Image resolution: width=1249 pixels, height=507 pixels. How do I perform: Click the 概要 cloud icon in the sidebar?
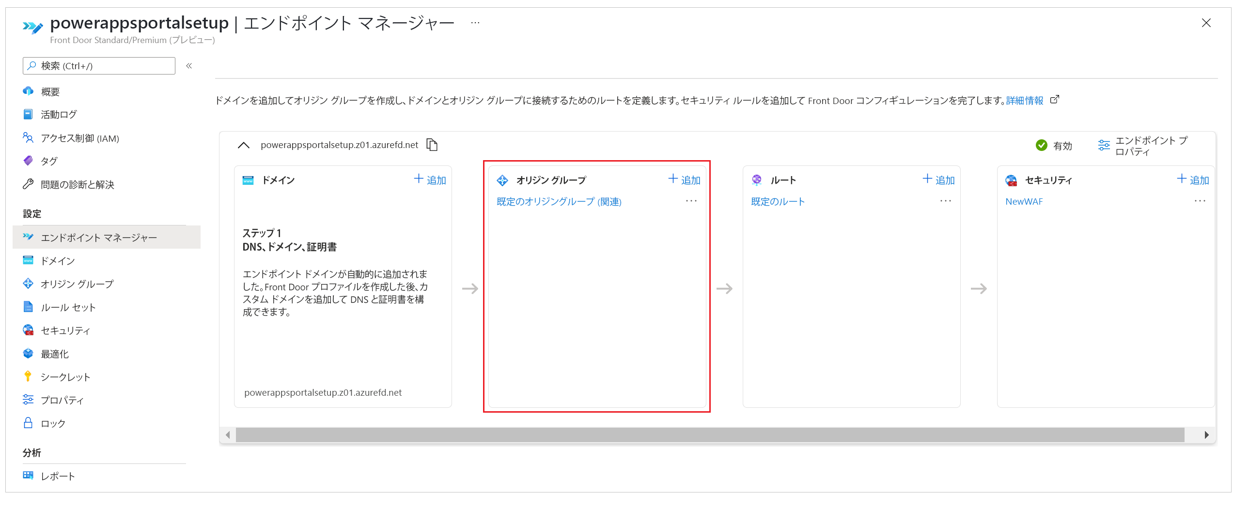click(28, 91)
